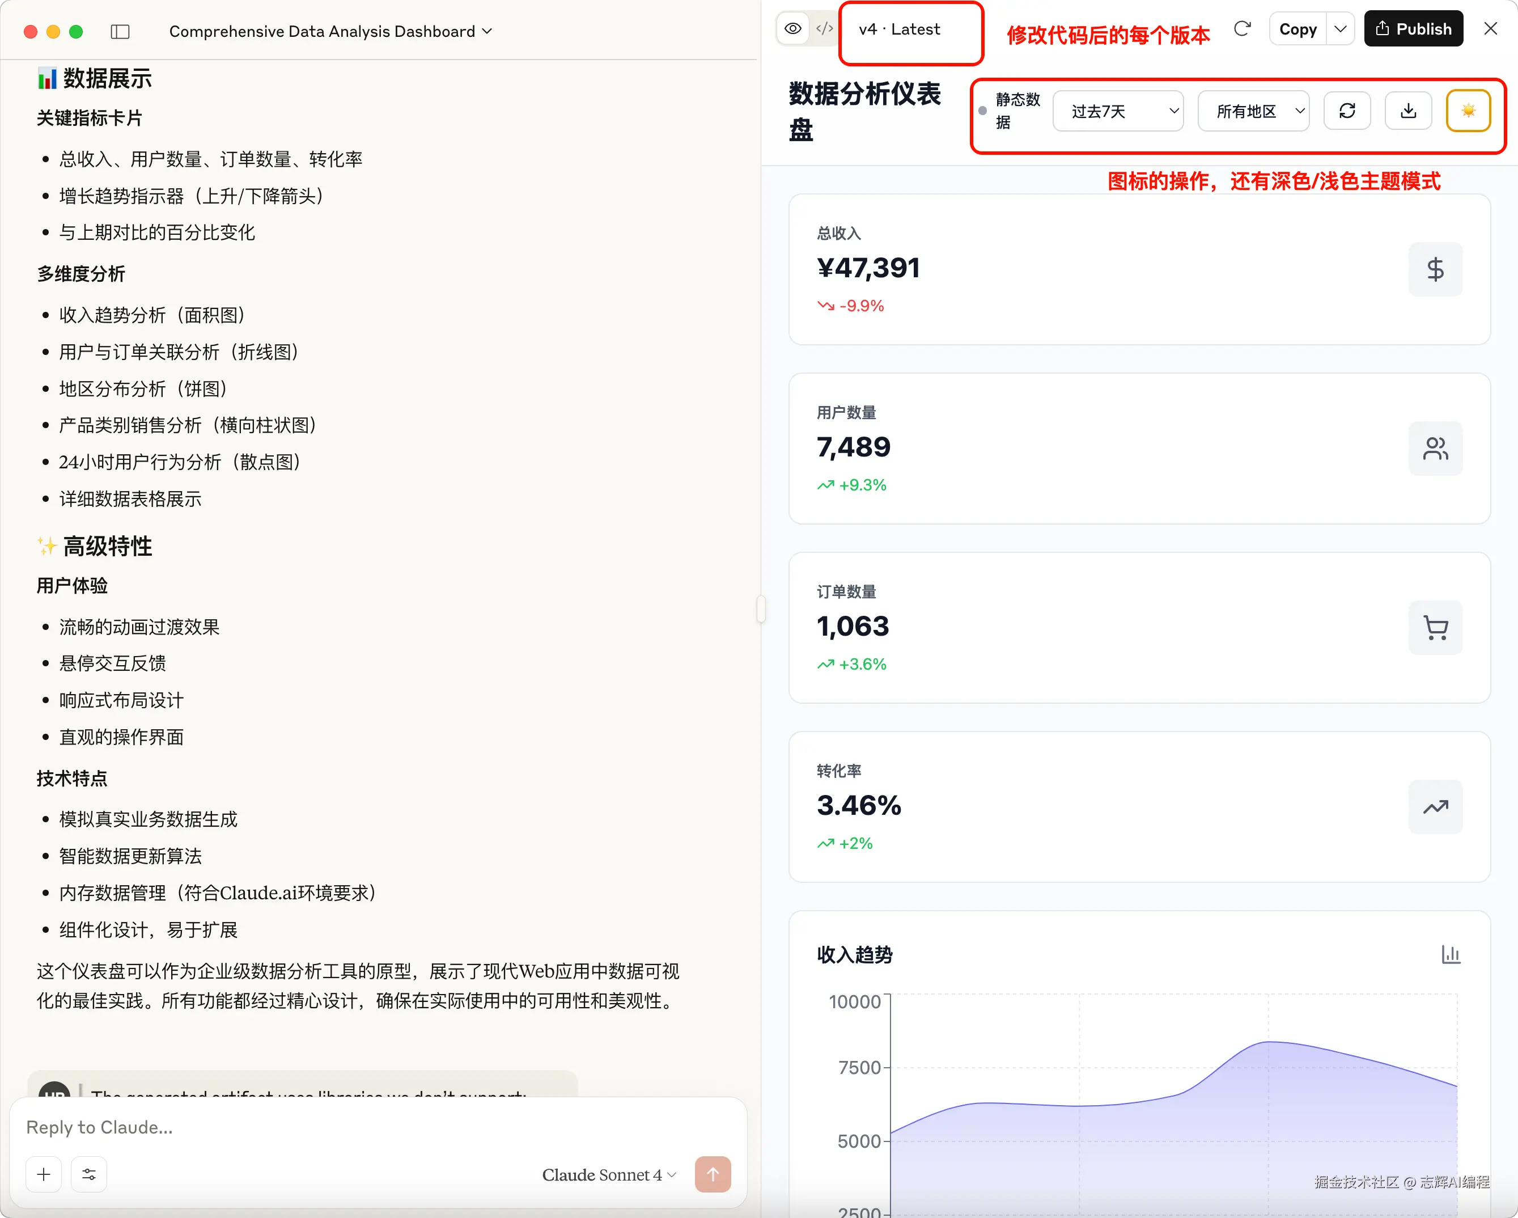Switch to artifact preview eye view
The width and height of the screenshot is (1518, 1218).
tap(794, 29)
